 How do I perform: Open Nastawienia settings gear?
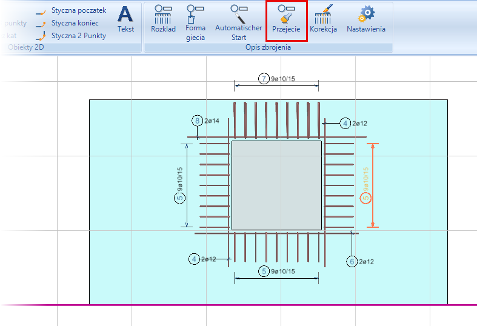pyautogui.click(x=365, y=19)
